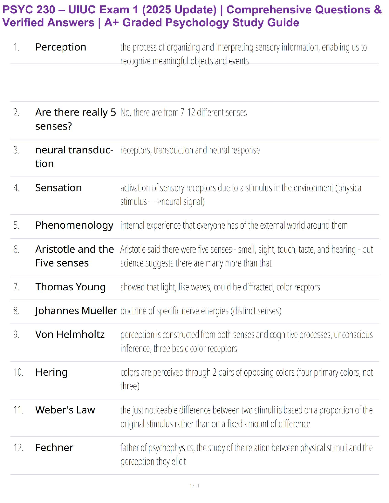Click the name "Thomas Young"
The image size is (389, 503).
click(x=70, y=287)
